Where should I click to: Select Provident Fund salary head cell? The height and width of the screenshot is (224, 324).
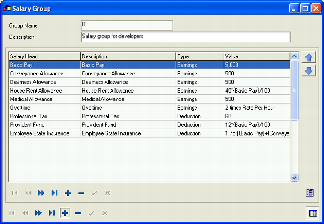(44, 124)
